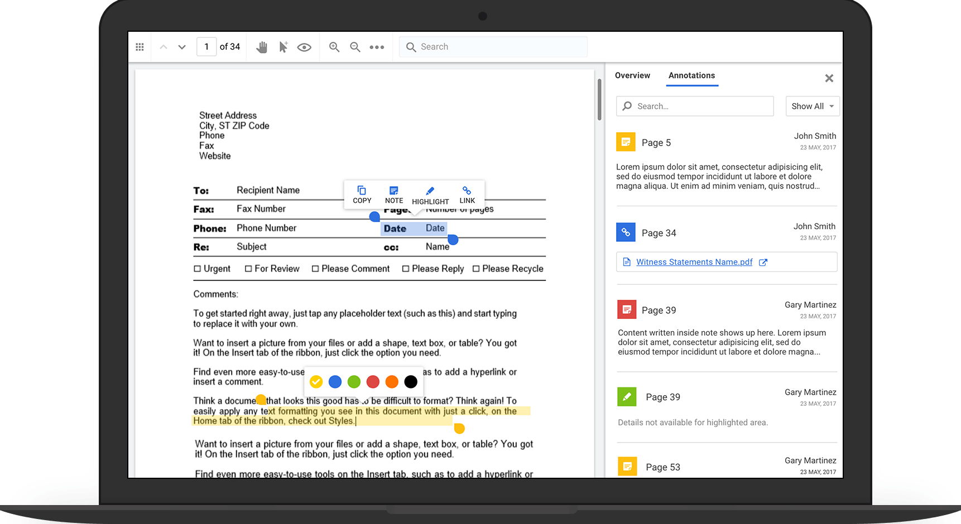This screenshot has width=961, height=524.
Task: Open more options ellipsis menu
Action: click(x=377, y=47)
